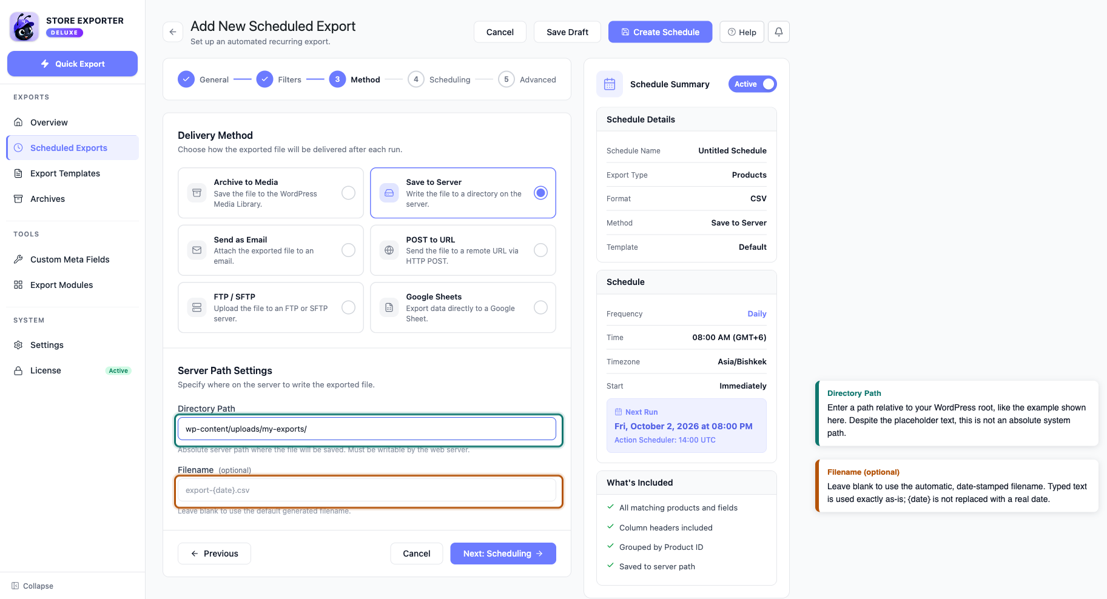Click the Create Schedule button

point(660,32)
